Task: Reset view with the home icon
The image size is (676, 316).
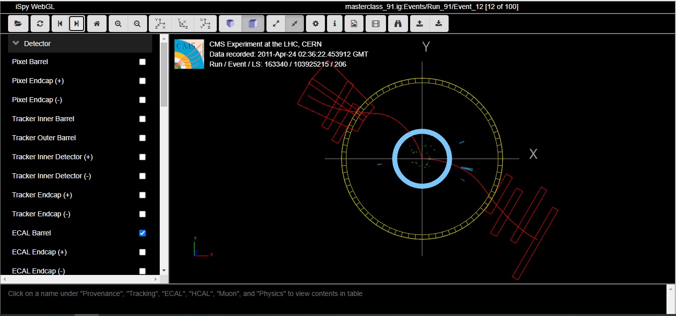Action: (97, 24)
